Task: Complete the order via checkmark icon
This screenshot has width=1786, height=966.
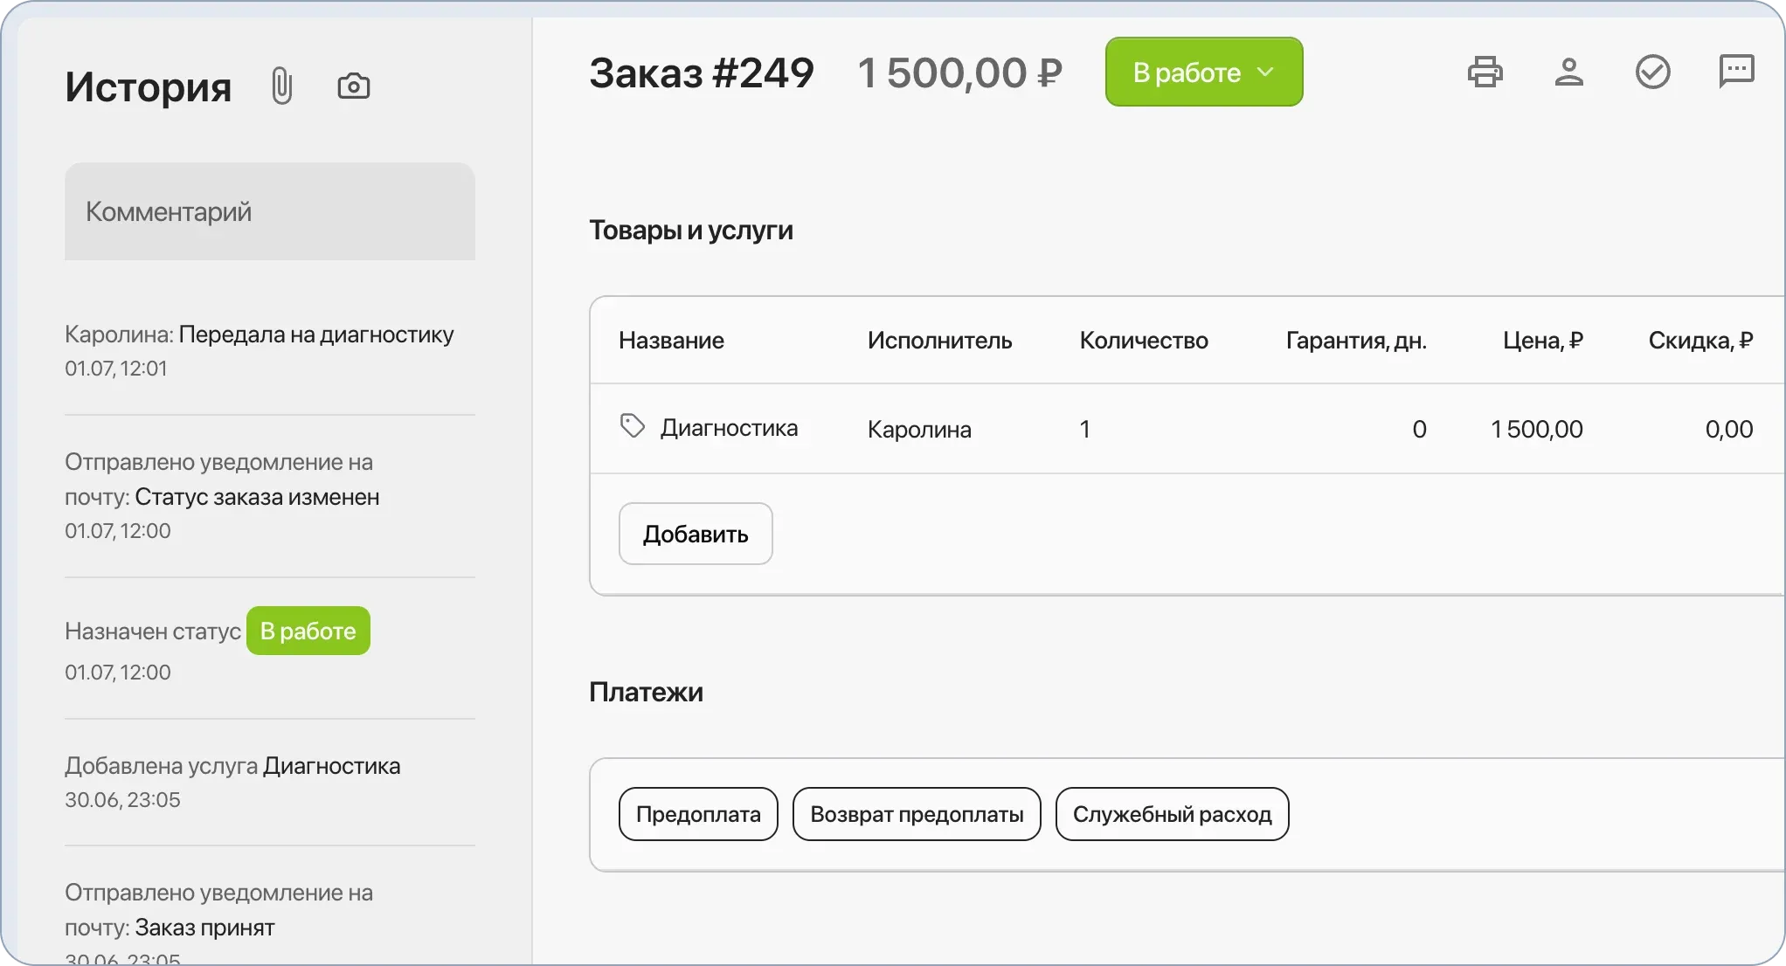Action: (x=1652, y=72)
